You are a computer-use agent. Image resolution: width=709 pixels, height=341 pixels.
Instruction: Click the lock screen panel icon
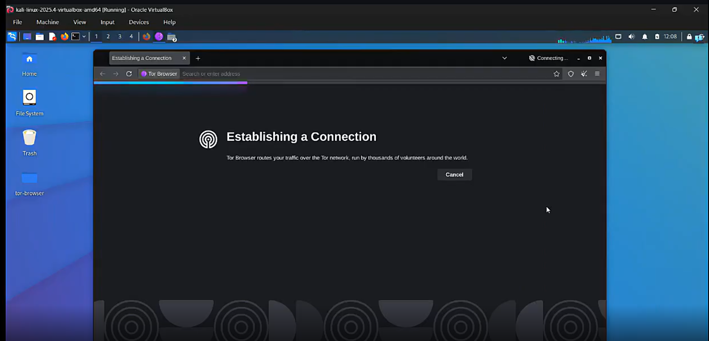(x=689, y=37)
